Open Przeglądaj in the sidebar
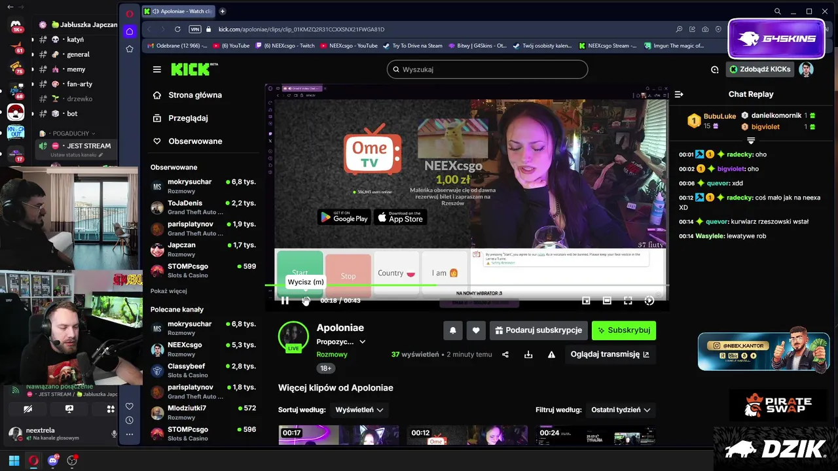The height and width of the screenshot is (471, 838). tap(187, 118)
